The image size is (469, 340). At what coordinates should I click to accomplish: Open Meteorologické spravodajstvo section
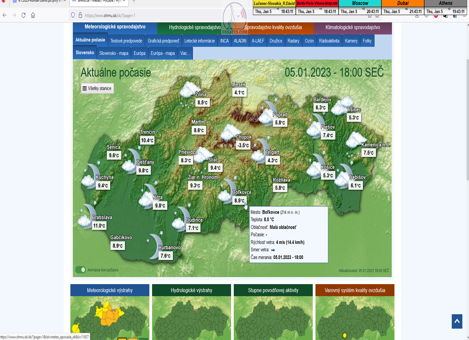(x=115, y=27)
